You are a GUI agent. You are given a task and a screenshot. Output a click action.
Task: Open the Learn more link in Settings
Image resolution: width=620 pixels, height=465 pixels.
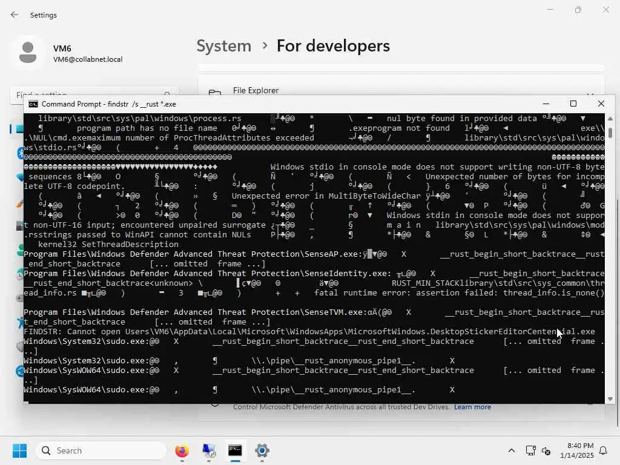472,407
